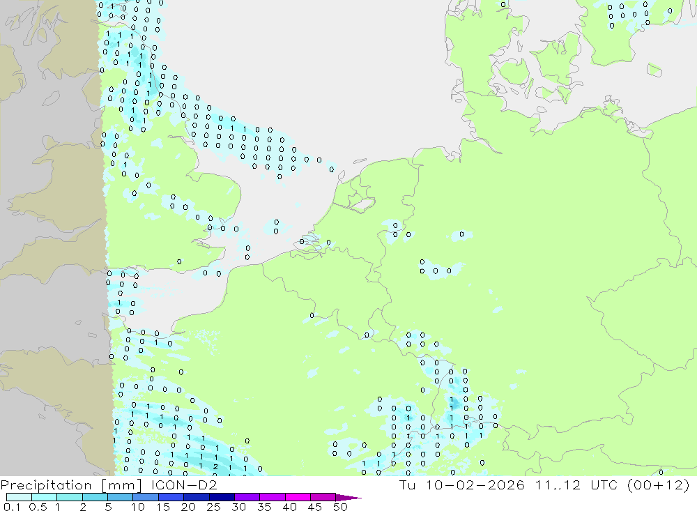Image resolution: width=697 pixels, height=511 pixels.
Task: Click the 'ICON-D2' model label
Action: (x=185, y=485)
